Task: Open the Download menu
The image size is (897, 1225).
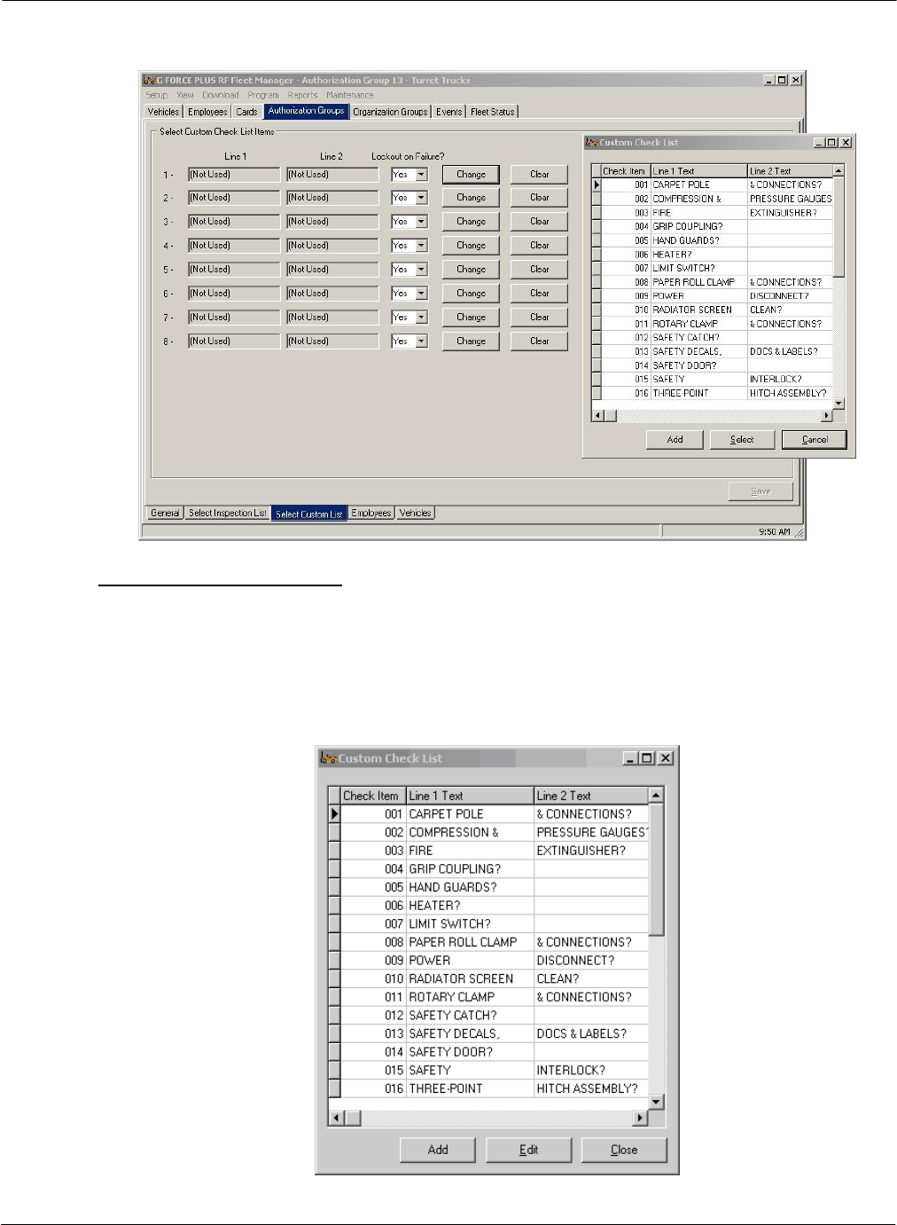Action: coord(220,95)
